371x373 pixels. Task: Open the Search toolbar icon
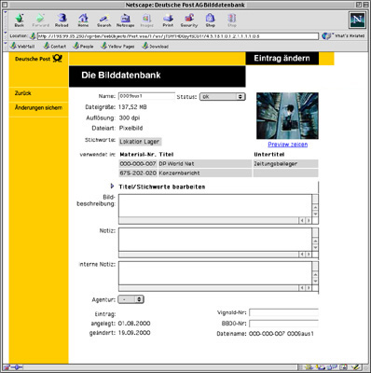103,21
